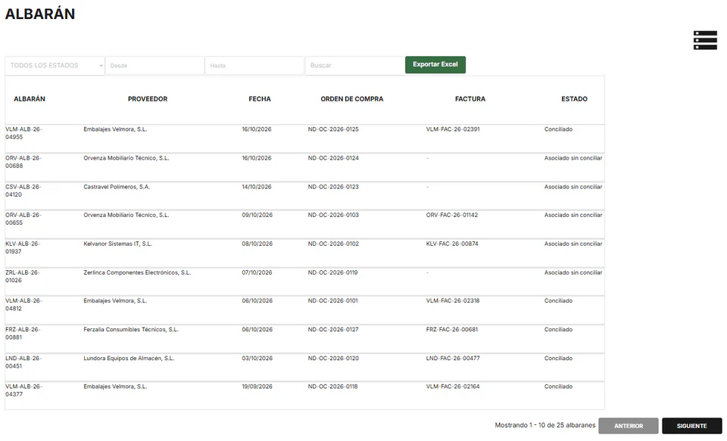The width and height of the screenshot is (727, 441).
Task: Click date 14/10/2026 in the table
Action: coord(257,187)
